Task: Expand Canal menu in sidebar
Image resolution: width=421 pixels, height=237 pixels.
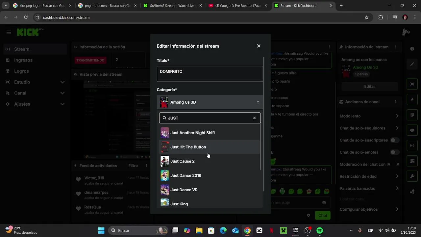Action: (x=35, y=93)
